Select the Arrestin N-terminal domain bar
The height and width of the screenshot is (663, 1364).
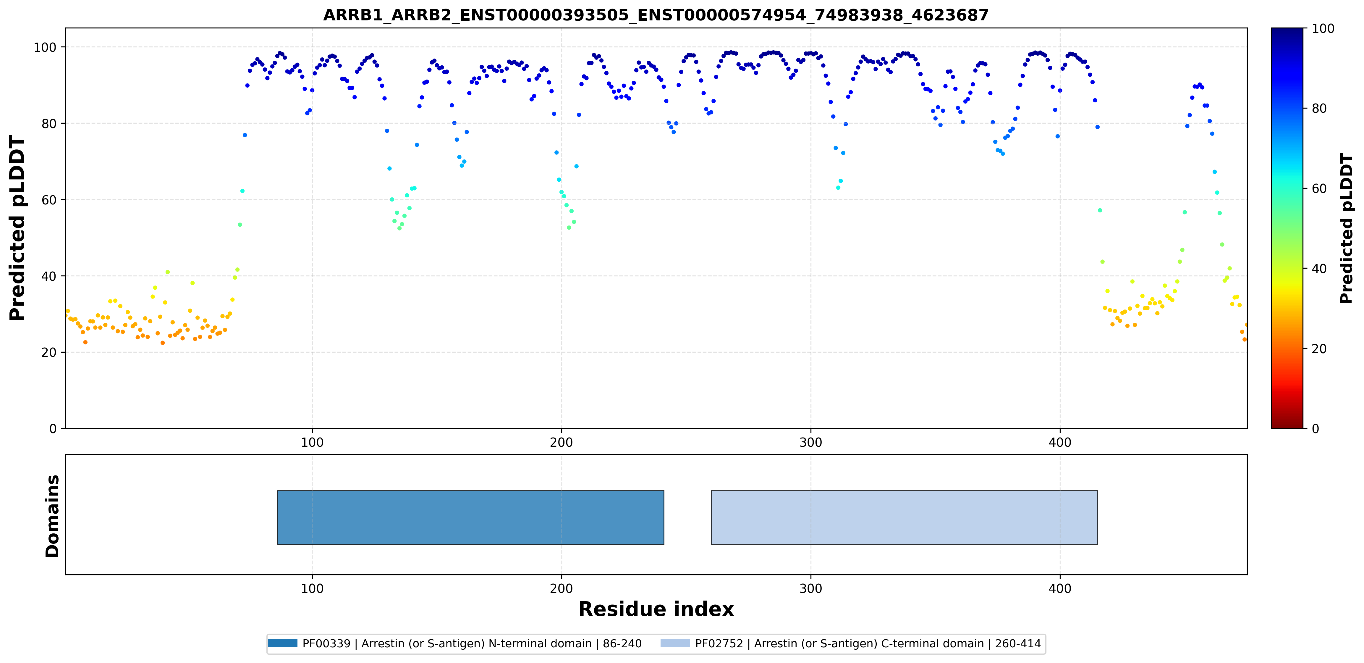[x=470, y=517]
